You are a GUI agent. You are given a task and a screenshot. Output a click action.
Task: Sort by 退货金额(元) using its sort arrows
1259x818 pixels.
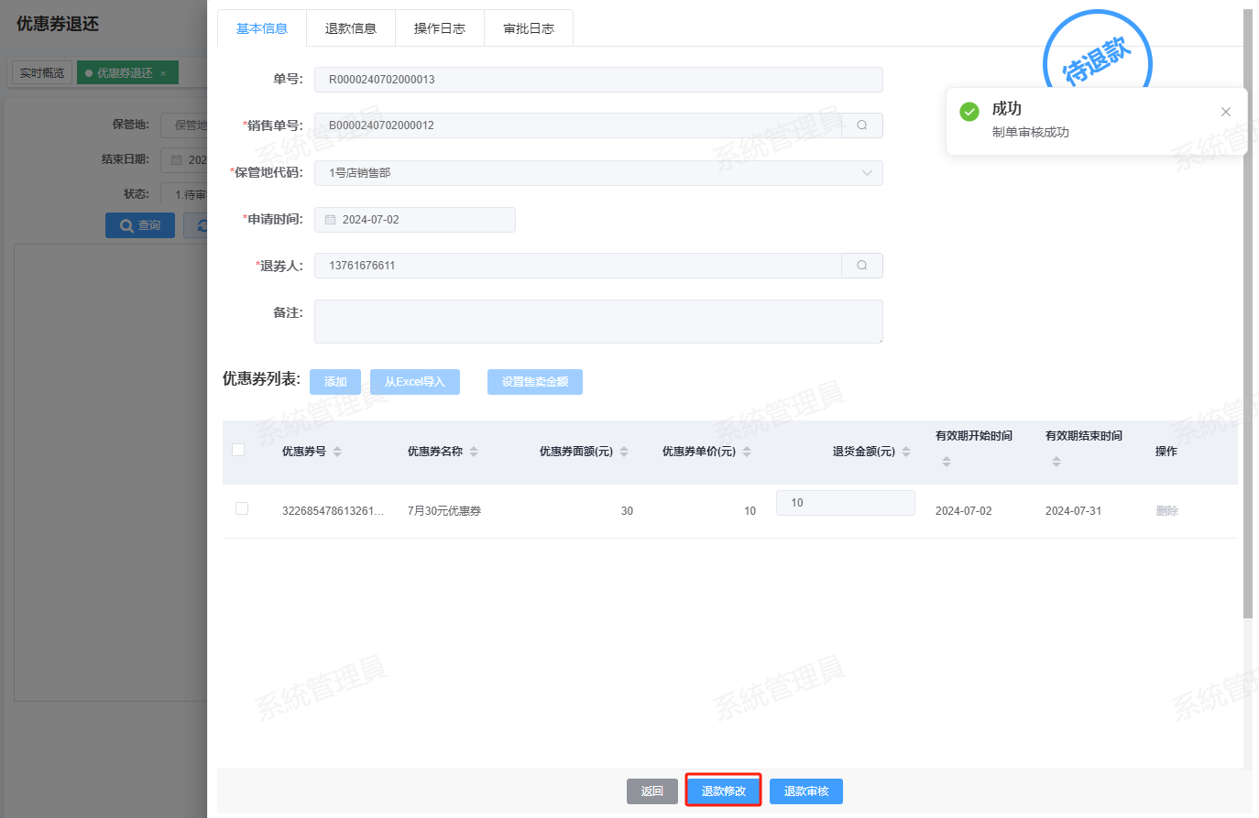[x=906, y=452]
